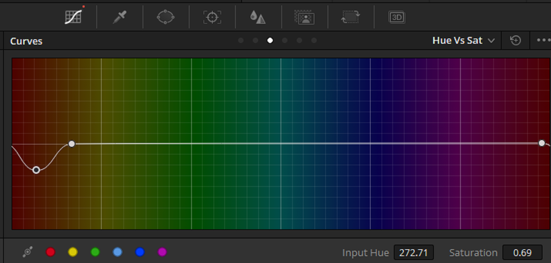Screen dimensions: 551x263
Task: Expand the Hue Vs Sat dropdown
Action: [463, 40]
